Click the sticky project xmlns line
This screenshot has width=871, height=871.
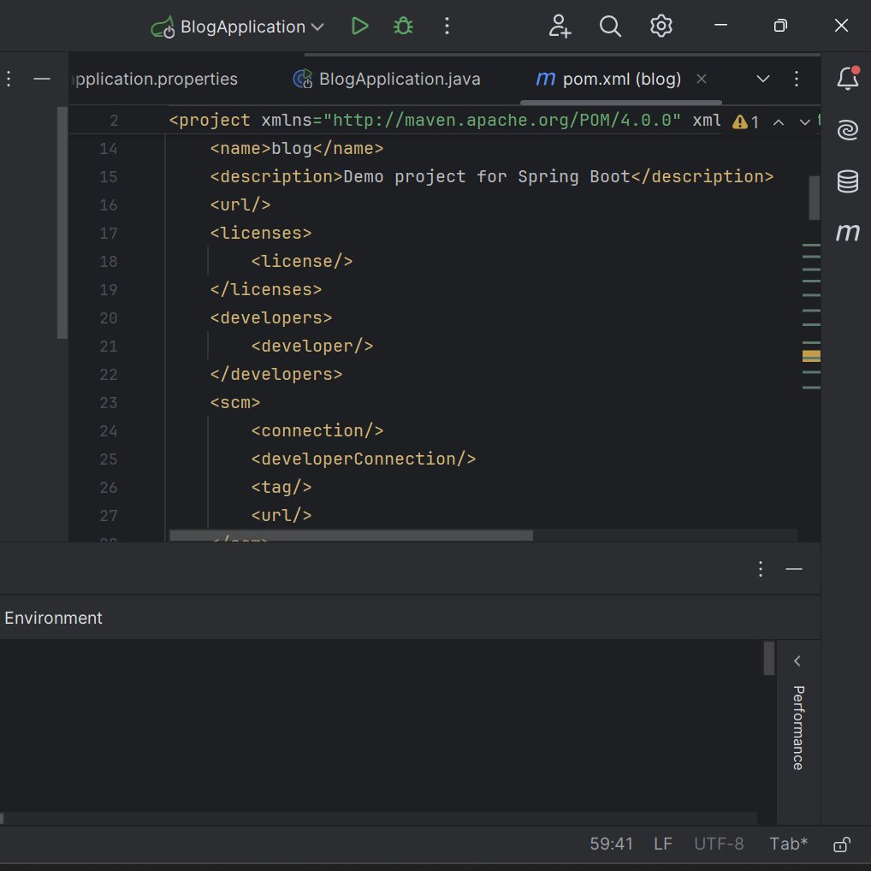(444, 120)
